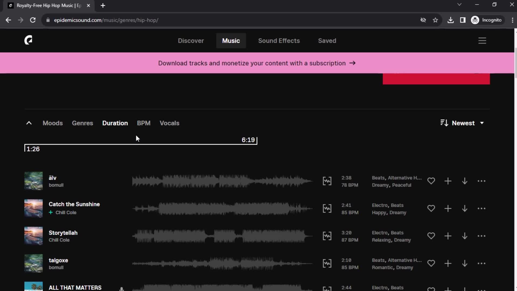Click the like heart icon for älv
Image resolution: width=517 pixels, height=291 pixels.
[x=431, y=181]
